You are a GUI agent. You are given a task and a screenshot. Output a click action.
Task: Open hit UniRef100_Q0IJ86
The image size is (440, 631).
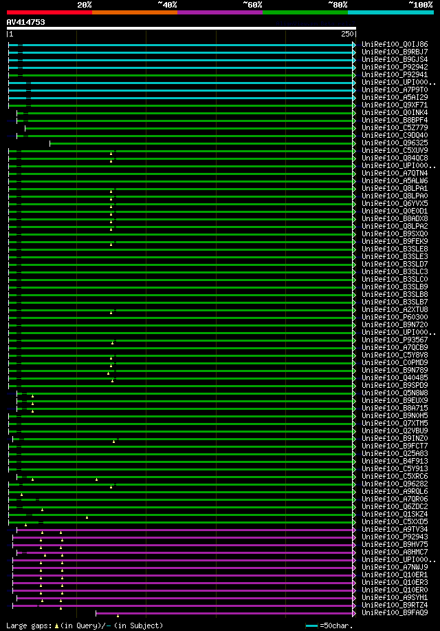[395, 44]
